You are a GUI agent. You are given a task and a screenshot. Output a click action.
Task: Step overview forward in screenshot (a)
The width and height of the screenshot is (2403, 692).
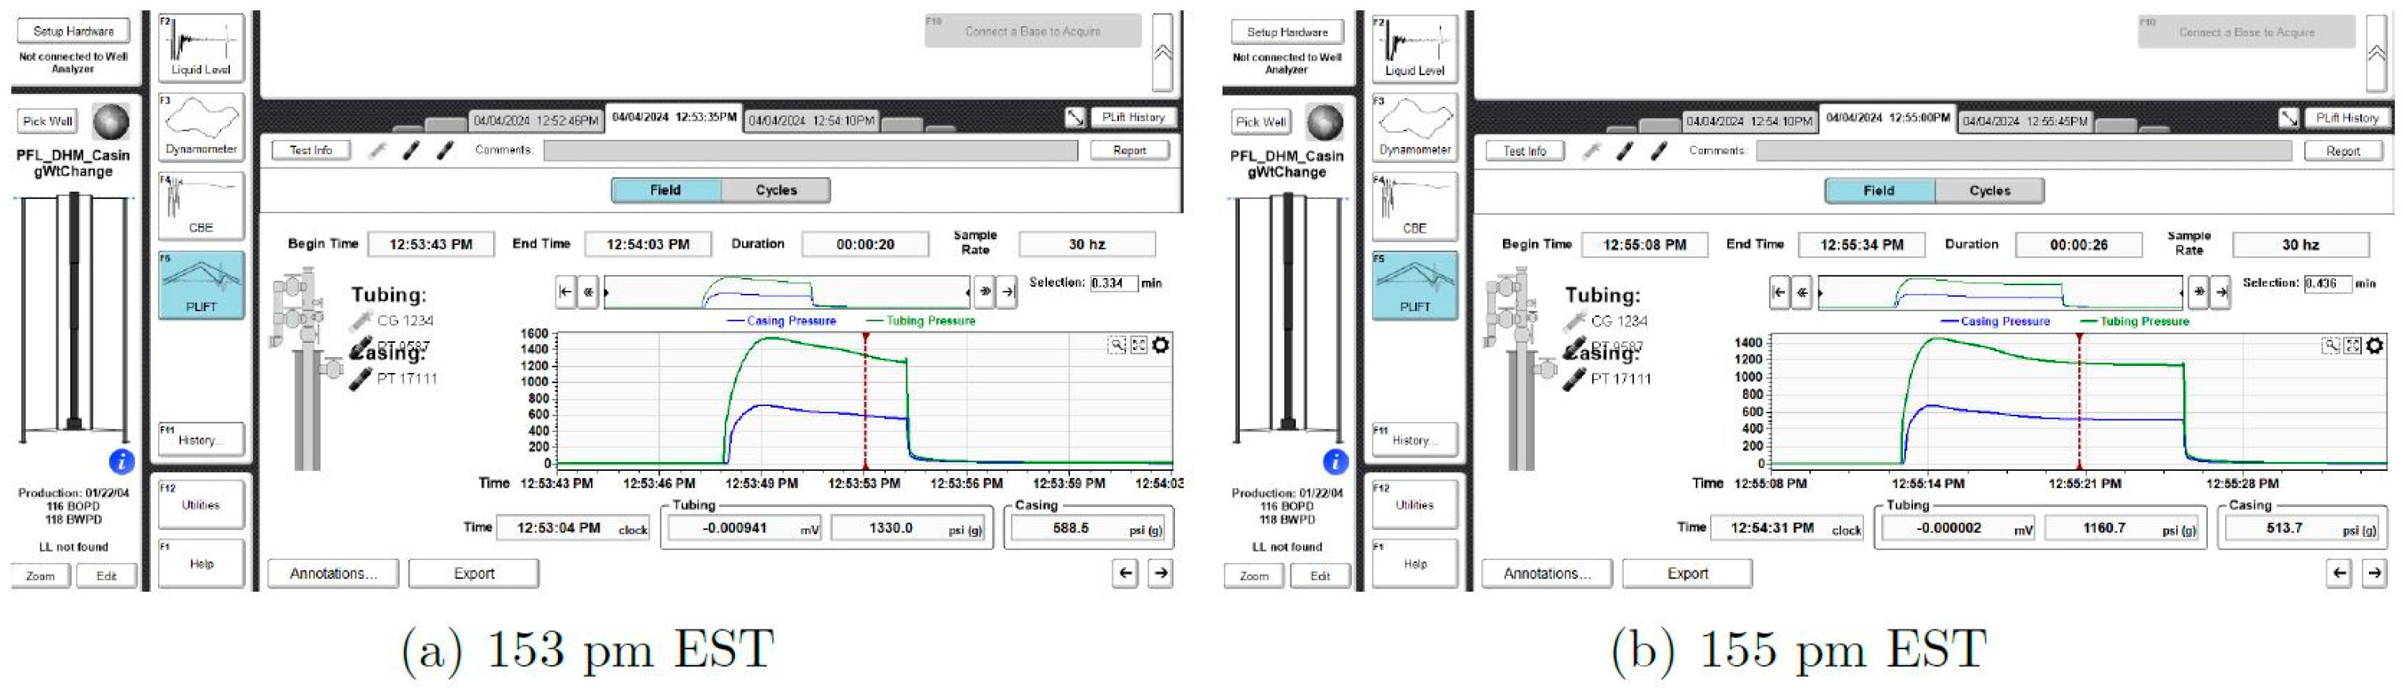[984, 292]
